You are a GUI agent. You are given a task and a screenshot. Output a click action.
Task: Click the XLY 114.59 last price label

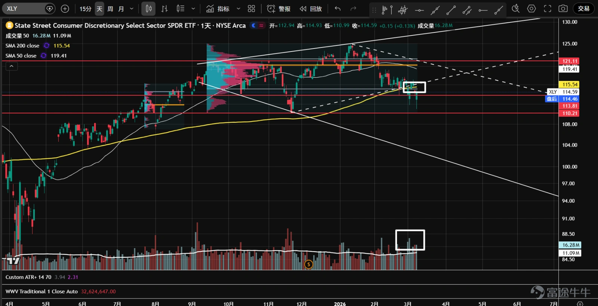coord(563,92)
